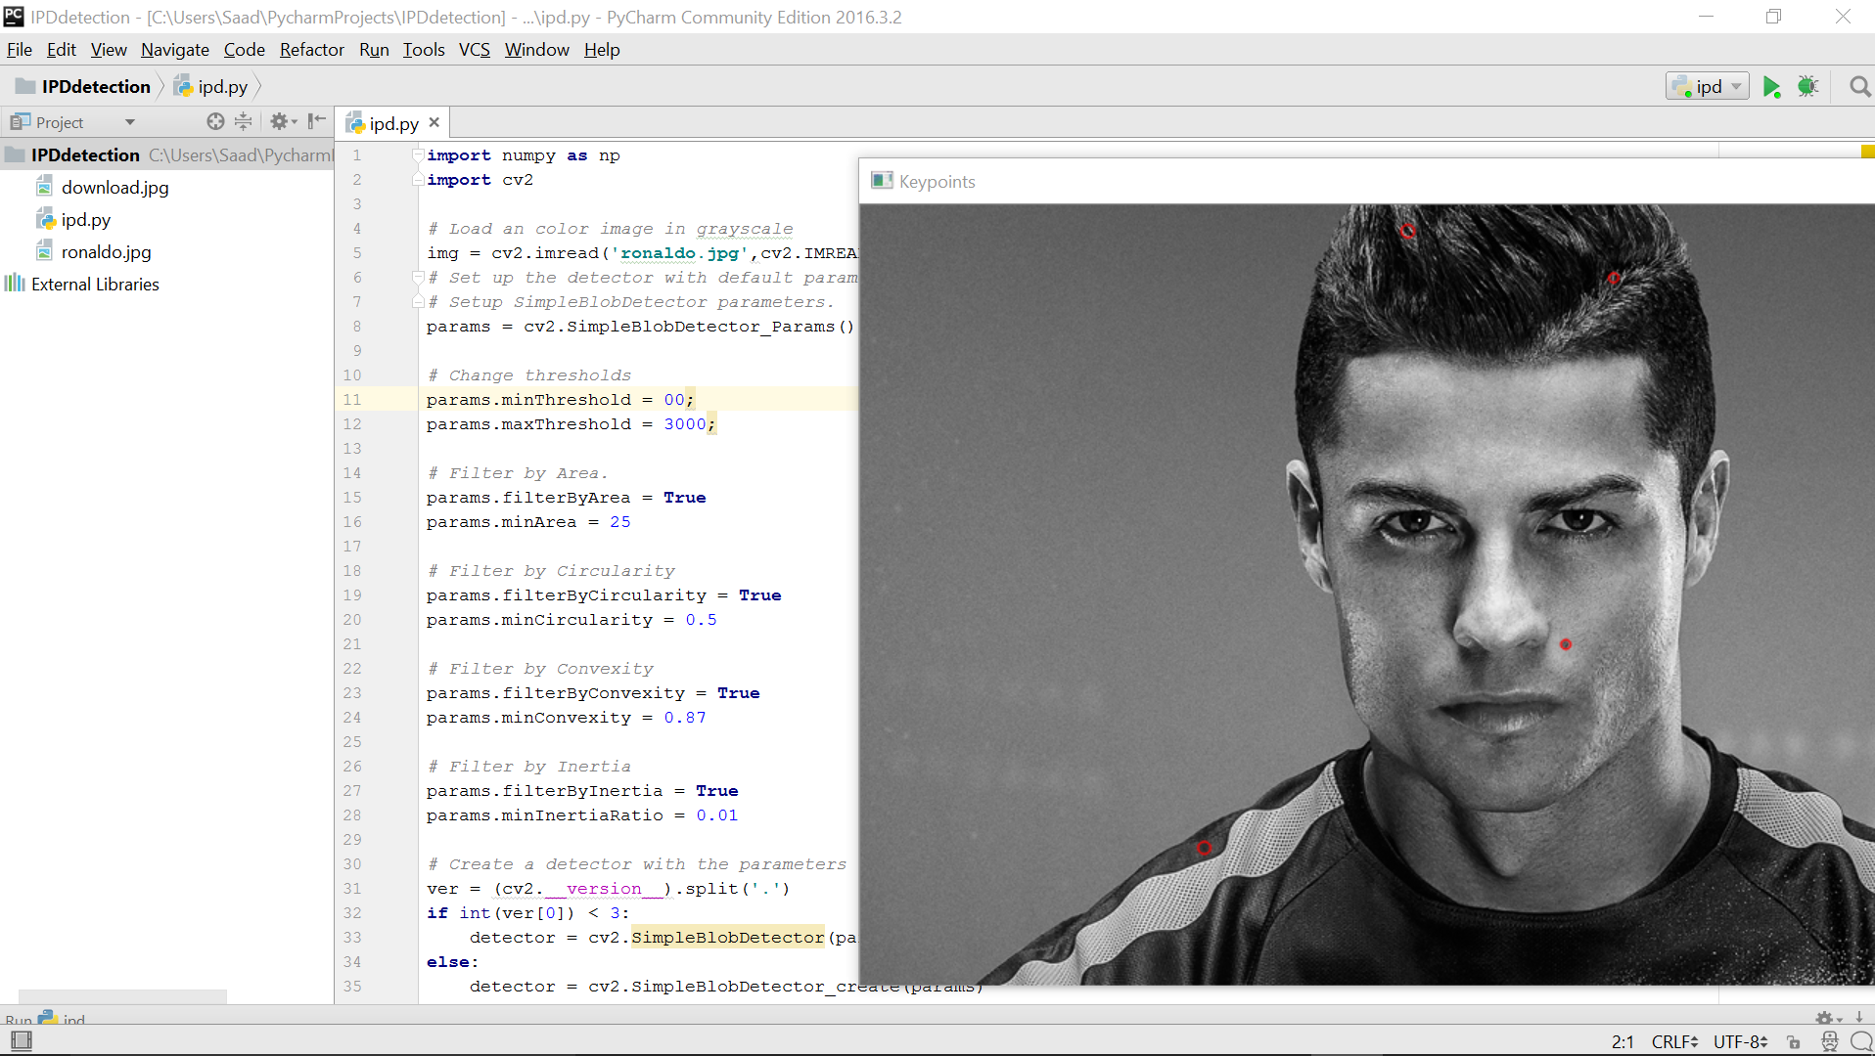Open the Refactor menu
Viewport: 1875px width, 1056px height.
pos(311,50)
